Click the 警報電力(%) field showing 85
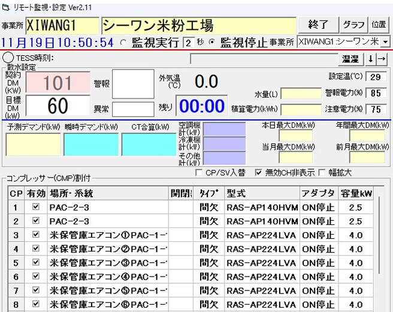This screenshot has height=312, width=393. pyautogui.click(x=376, y=94)
